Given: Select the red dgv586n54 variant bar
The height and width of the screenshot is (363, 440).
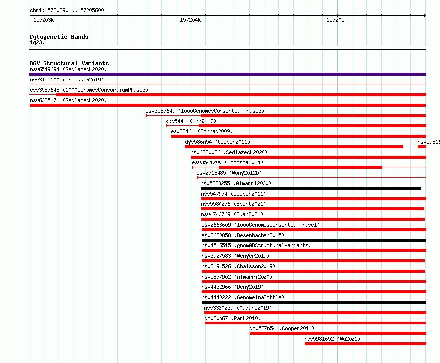Looking at the screenshot, I should pos(294,147).
